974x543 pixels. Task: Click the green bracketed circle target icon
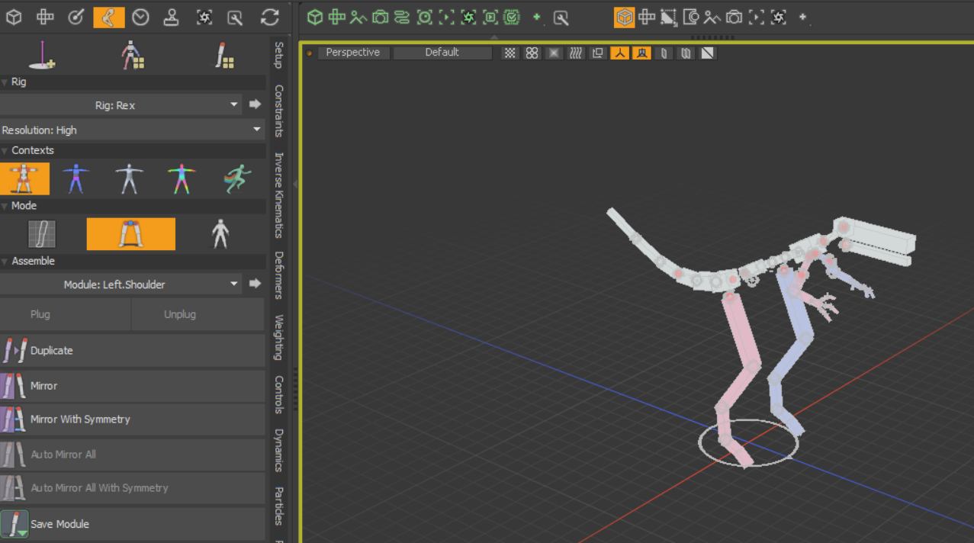click(425, 17)
